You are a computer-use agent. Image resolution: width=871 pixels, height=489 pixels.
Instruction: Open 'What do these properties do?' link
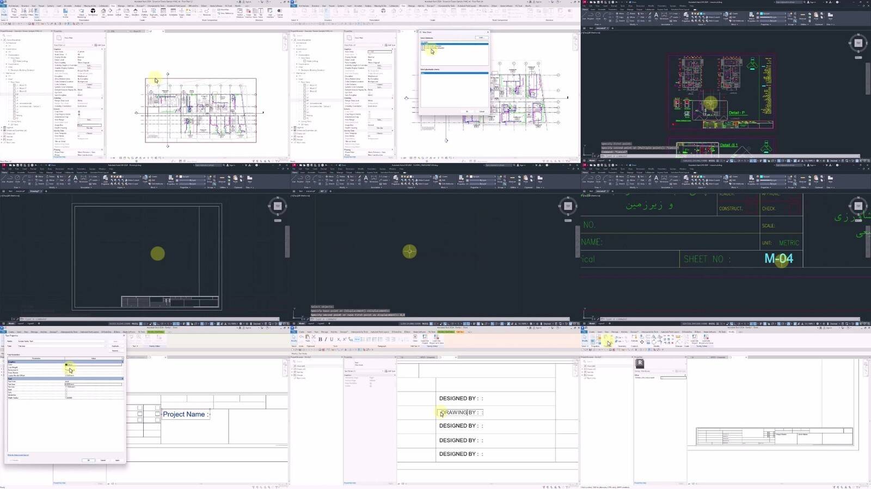coord(18,455)
